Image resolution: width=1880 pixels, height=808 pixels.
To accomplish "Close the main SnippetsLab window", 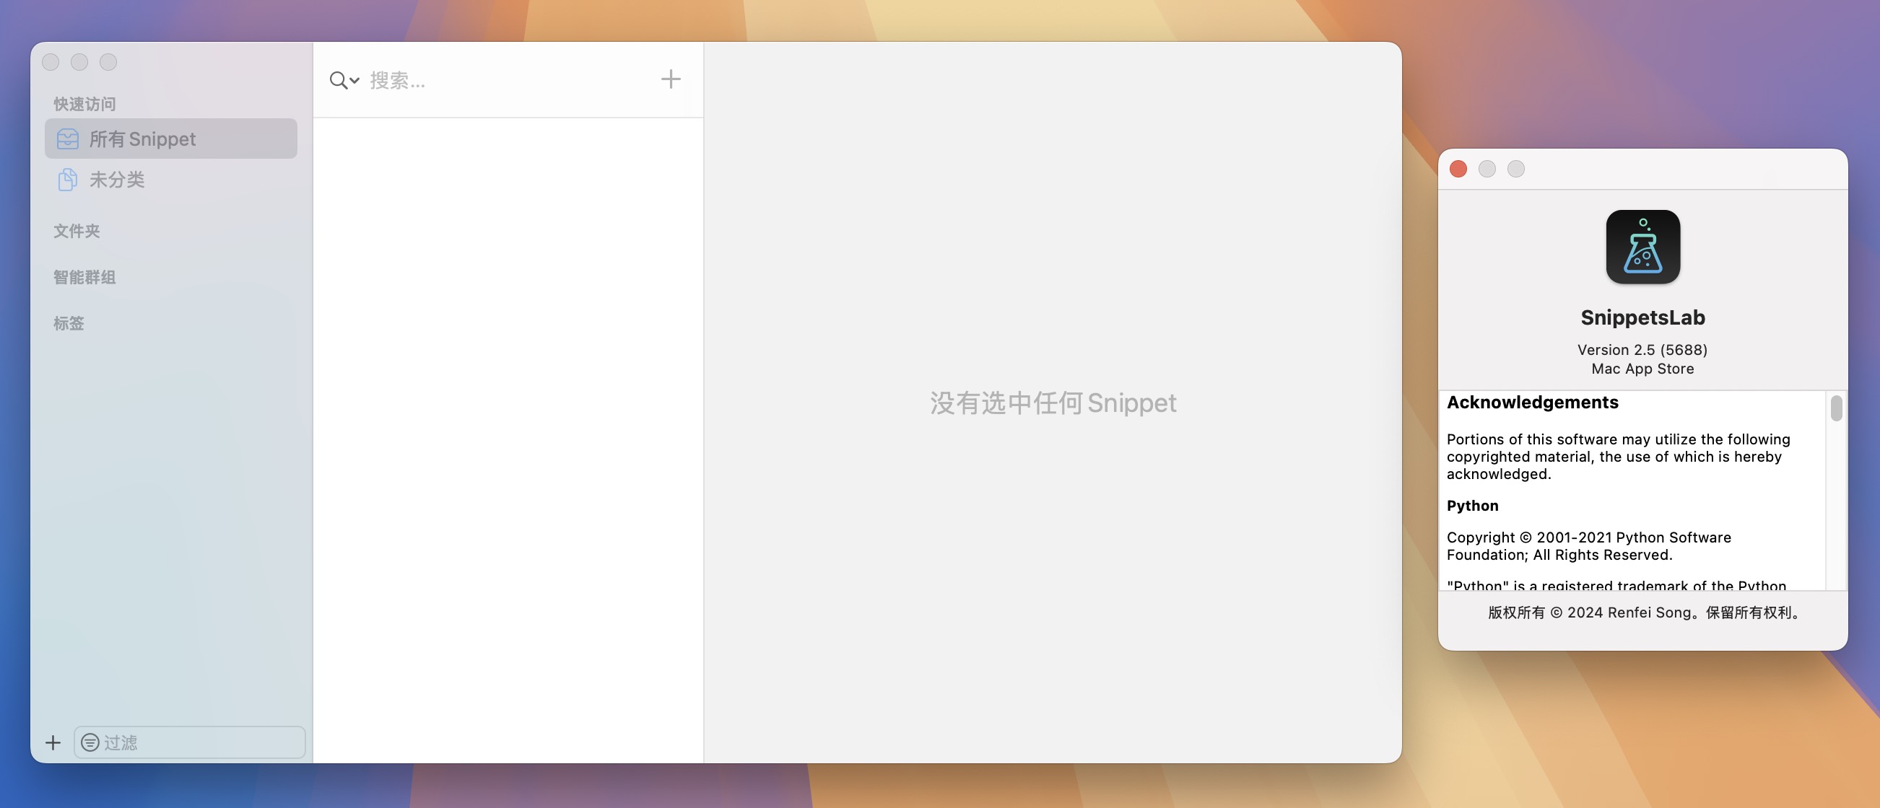I will pos(51,62).
